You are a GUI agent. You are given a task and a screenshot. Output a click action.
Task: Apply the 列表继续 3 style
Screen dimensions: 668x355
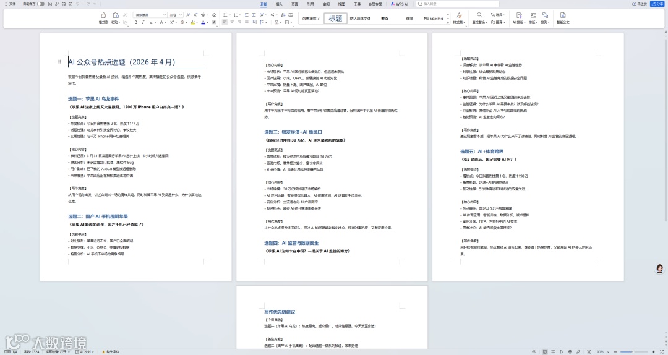click(x=311, y=19)
